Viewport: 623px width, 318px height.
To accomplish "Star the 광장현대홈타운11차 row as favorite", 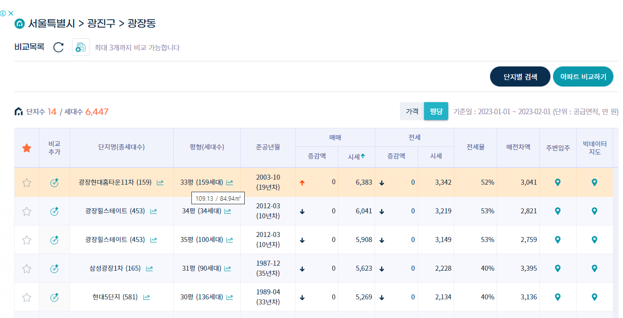I will click(27, 182).
